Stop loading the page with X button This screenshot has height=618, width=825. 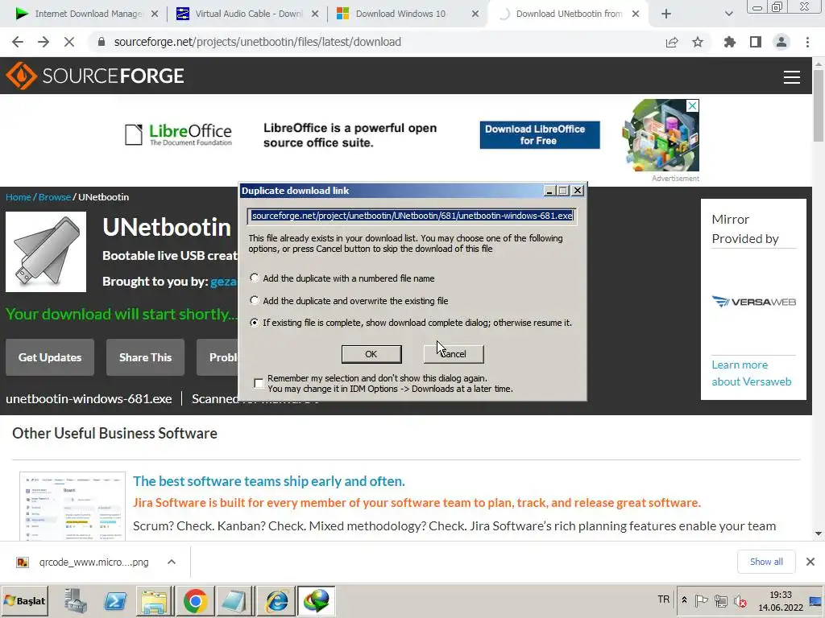click(69, 42)
